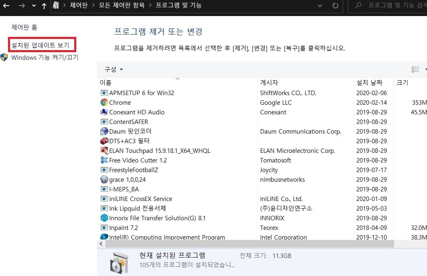Select the DTS+AC3 필터 icon

coord(104,141)
